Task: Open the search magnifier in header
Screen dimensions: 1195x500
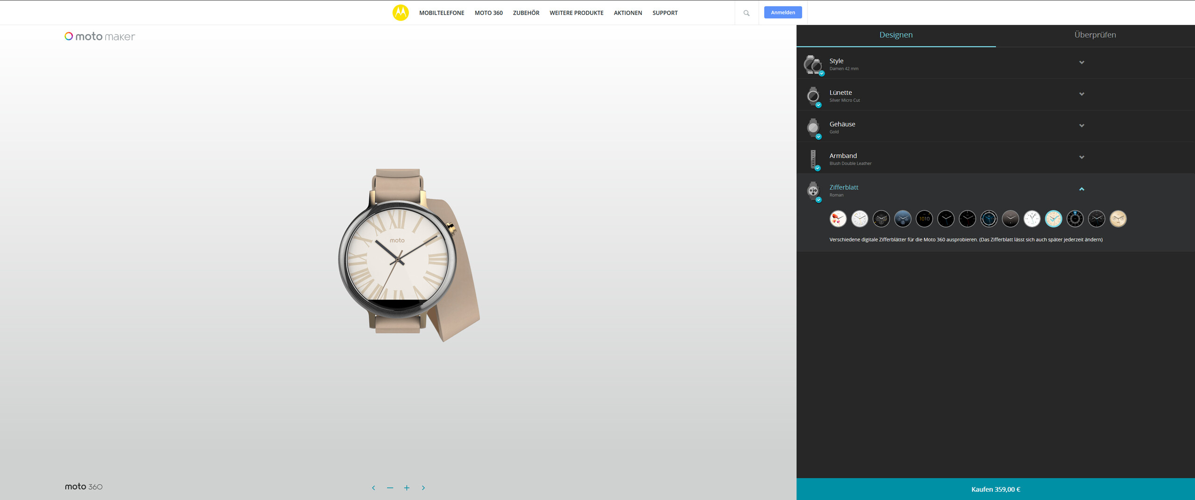Action: click(746, 13)
